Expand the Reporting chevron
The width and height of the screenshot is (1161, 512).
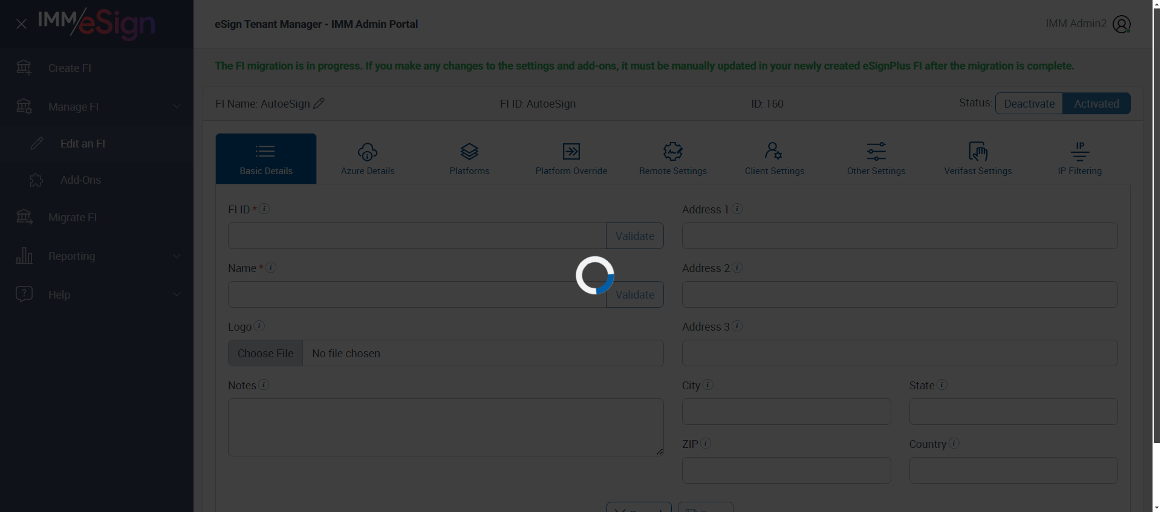click(x=177, y=256)
